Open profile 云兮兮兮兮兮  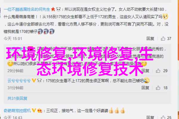coord(19,81)
